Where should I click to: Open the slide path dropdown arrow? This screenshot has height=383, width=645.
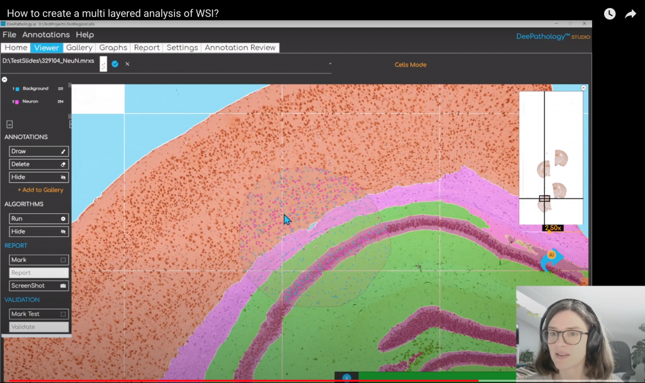coord(329,64)
